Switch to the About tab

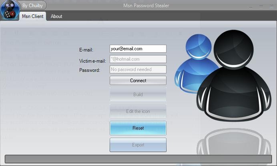56,16
